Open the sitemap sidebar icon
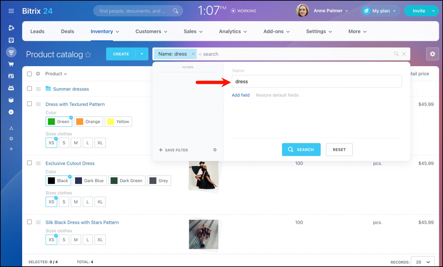This screenshot has height=267, width=443. coord(11,128)
